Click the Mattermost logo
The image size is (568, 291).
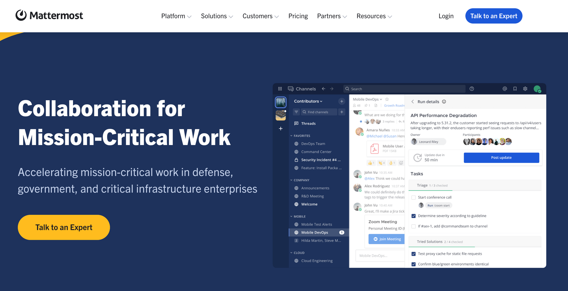[49, 15]
